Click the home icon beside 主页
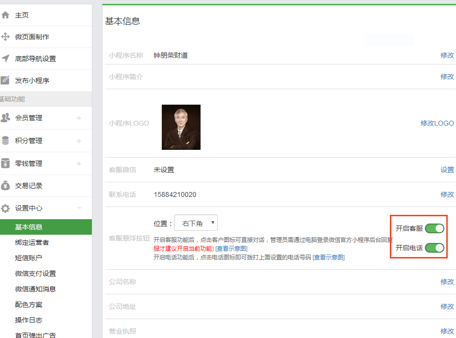 [5, 15]
